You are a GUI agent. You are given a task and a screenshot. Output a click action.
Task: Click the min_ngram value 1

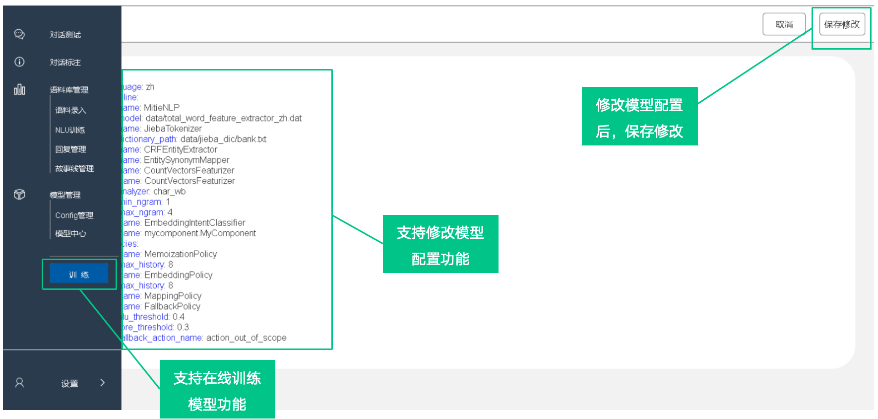point(168,202)
